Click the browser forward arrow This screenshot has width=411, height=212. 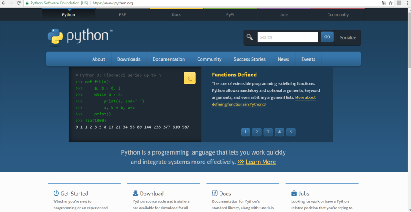[x=11, y=3]
